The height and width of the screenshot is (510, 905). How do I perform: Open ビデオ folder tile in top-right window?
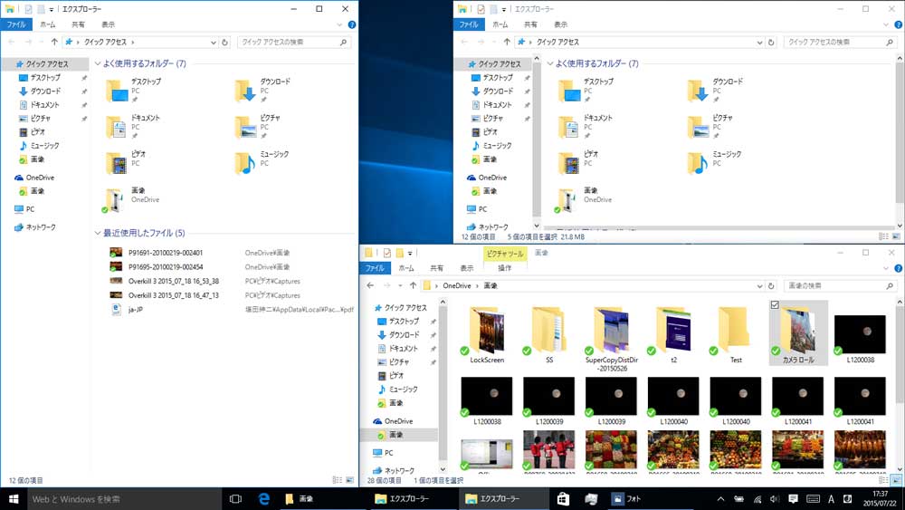pos(579,163)
